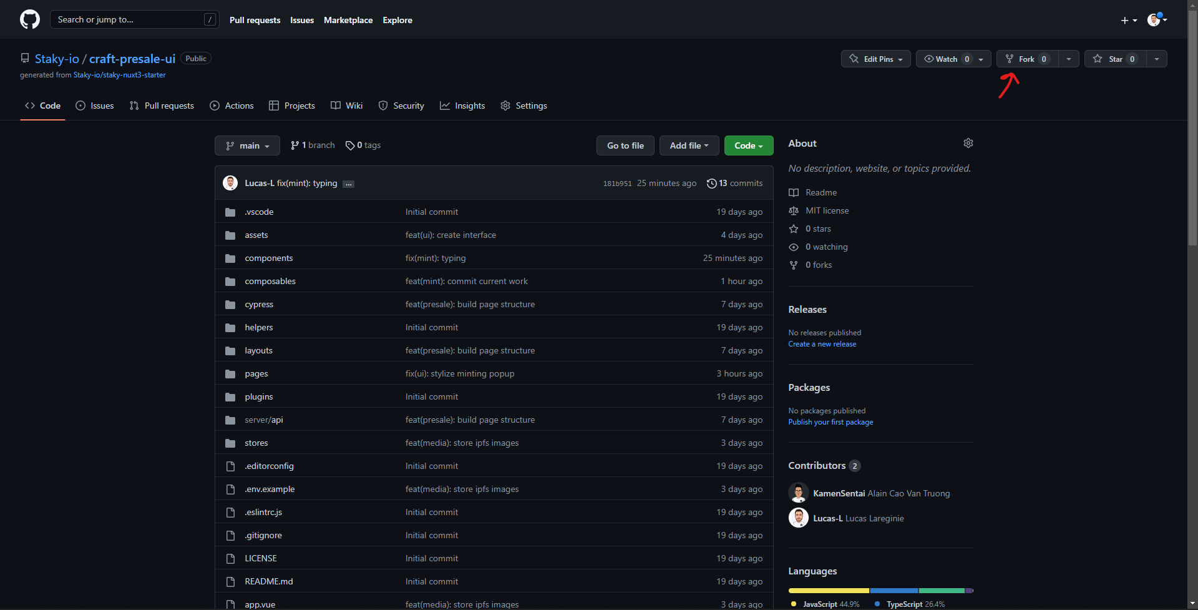Click the star icon beside 0 stars
The height and width of the screenshot is (610, 1198).
pyautogui.click(x=794, y=229)
